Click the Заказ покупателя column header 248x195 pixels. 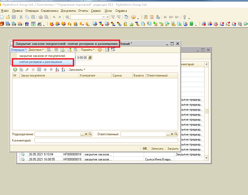tap(49, 75)
